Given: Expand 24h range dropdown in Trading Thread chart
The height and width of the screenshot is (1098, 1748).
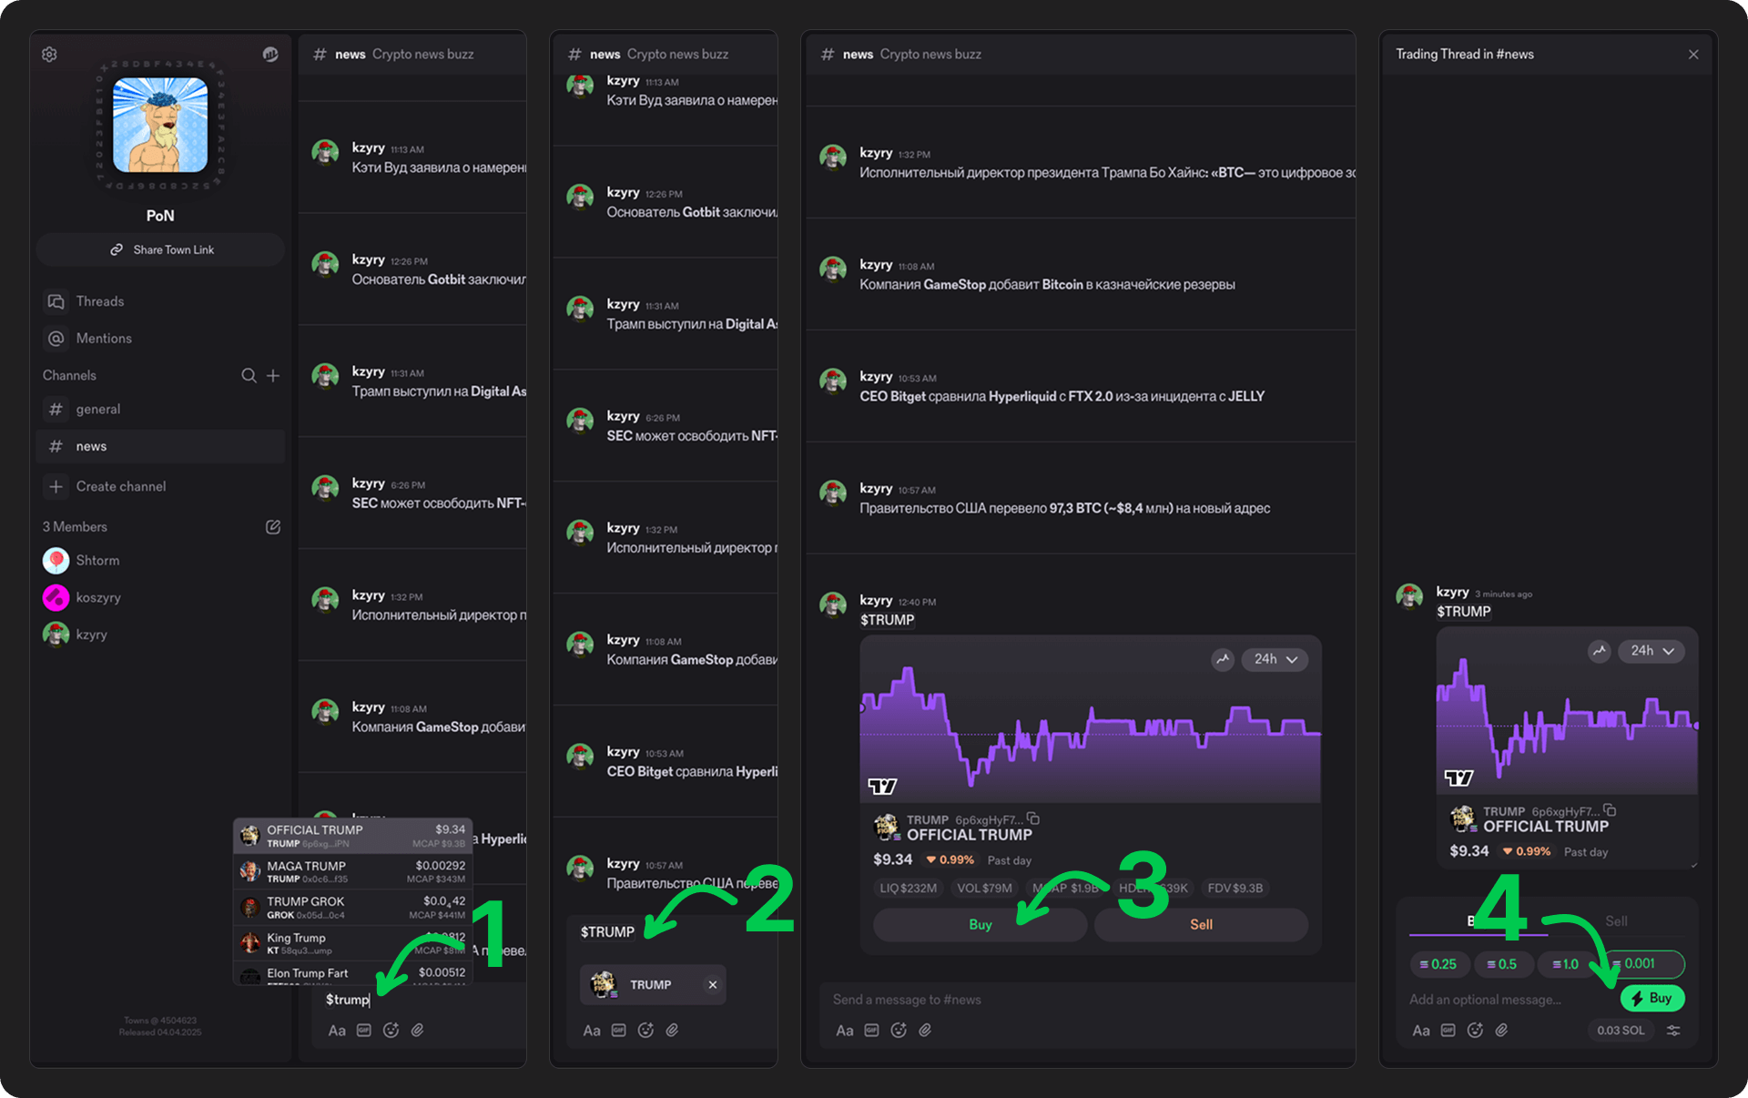Looking at the screenshot, I should coord(1651,651).
